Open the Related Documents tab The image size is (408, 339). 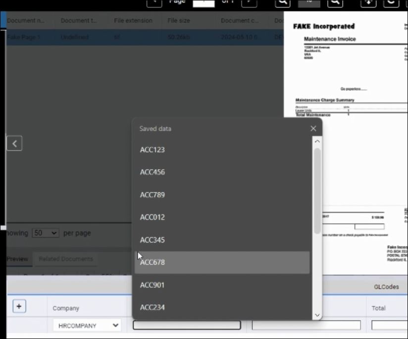click(x=66, y=259)
